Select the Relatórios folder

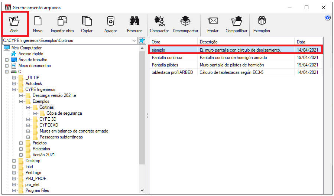[x=41, y=149]
